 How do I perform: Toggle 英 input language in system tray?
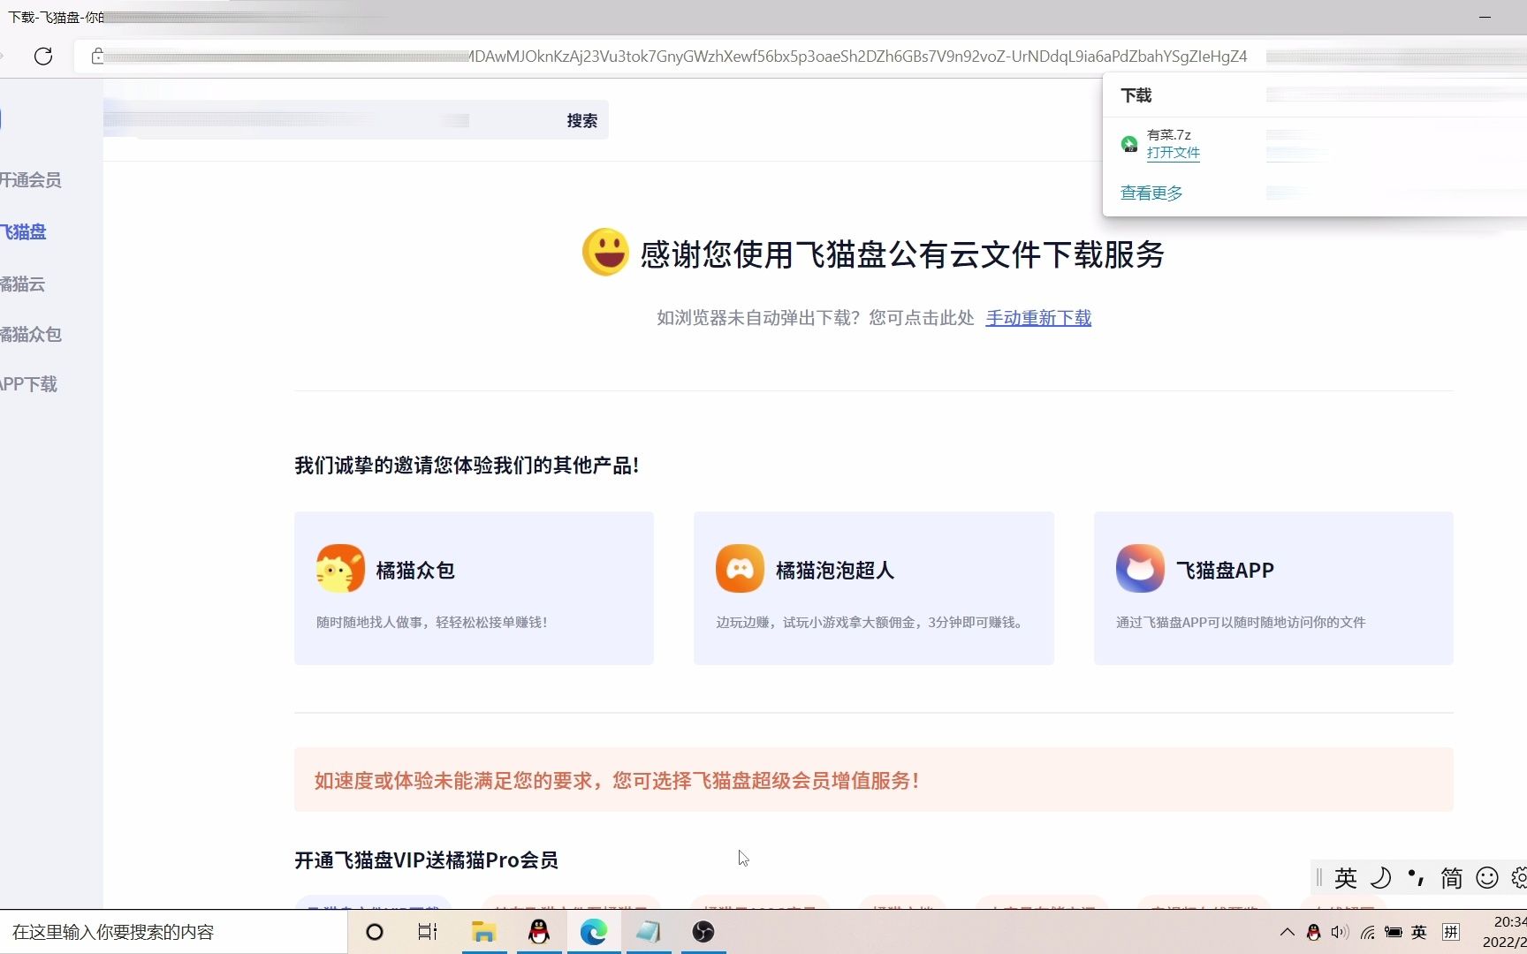[x=1419, y=932]
